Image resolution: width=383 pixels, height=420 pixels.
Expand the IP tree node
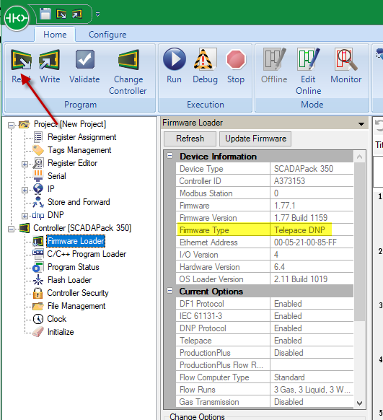pos(25,190)
